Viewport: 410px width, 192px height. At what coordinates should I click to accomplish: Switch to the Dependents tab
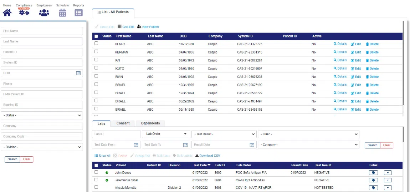tap(150, 123)
